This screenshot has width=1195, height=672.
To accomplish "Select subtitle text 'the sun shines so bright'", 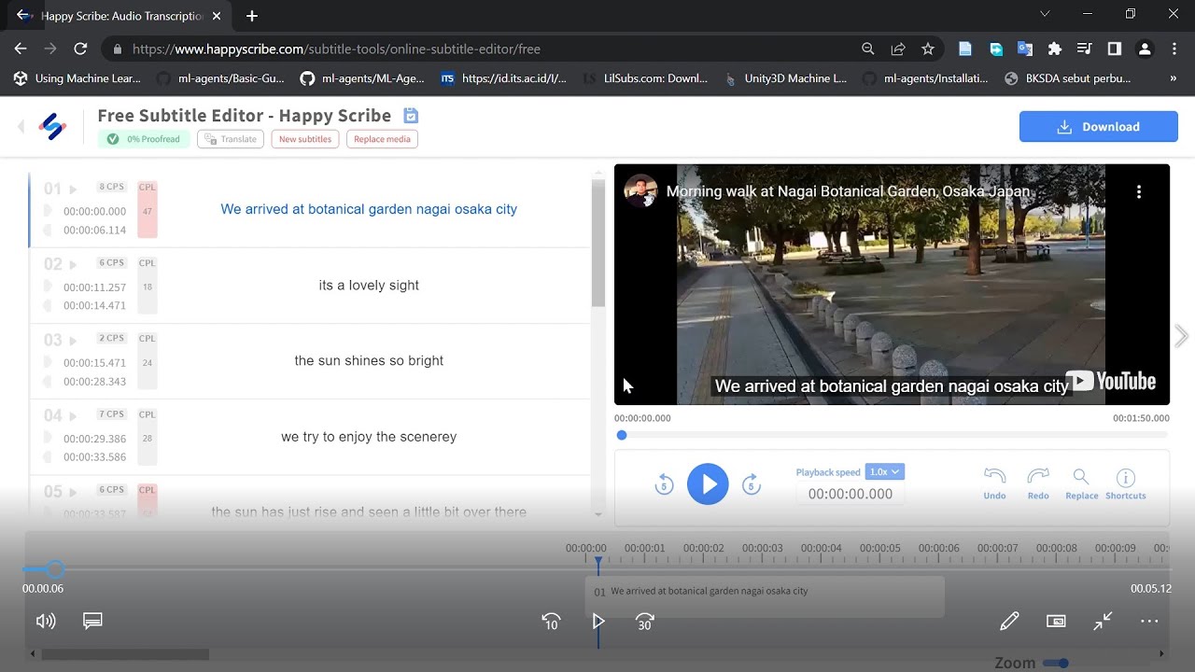I will 369,361.
